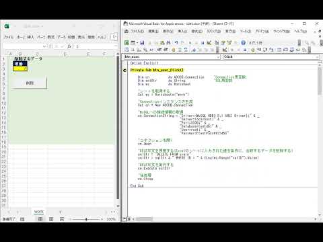Select 開発 tab in Excel ribbon
Screen dimensions: 323x242
[x=91, y=37]
